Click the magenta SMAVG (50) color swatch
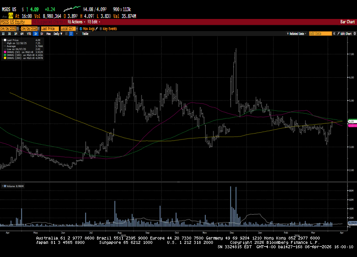Image resolution: width=357 pixels, height=257 pixels. pyautogui.click(x=5, y=52)
